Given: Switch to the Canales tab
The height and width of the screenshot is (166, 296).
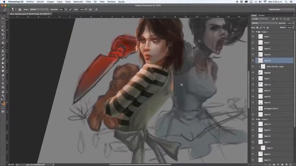Looking at the screenshot, I should [261, 15].
